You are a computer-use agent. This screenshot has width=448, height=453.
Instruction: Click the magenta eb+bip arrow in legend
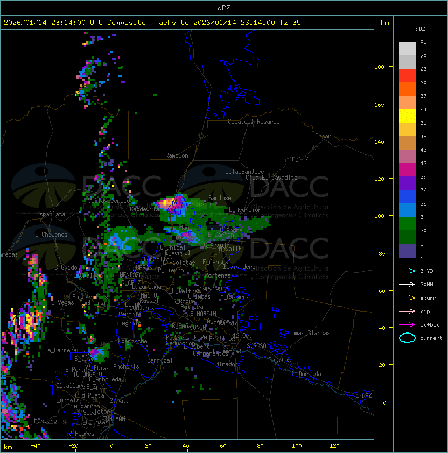(x=407, y=325)
